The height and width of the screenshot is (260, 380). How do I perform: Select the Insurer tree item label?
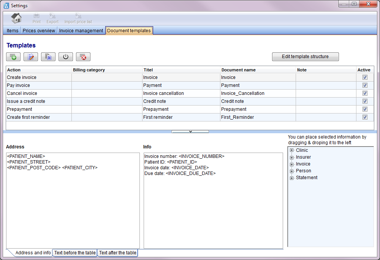303,157
